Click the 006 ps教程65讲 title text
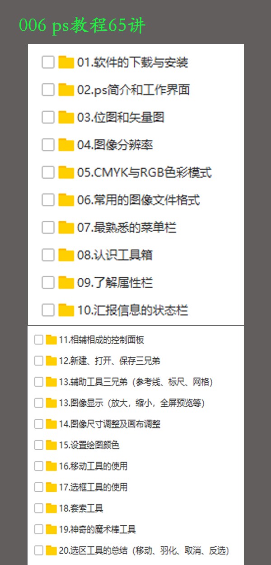271x565 pixels. click(x=82, y=26)
